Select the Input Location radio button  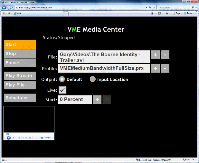[x=93, y=79]
